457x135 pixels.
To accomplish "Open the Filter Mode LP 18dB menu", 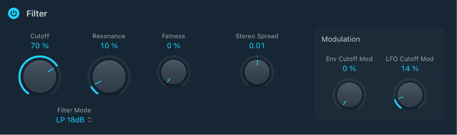I will point(74,120).
